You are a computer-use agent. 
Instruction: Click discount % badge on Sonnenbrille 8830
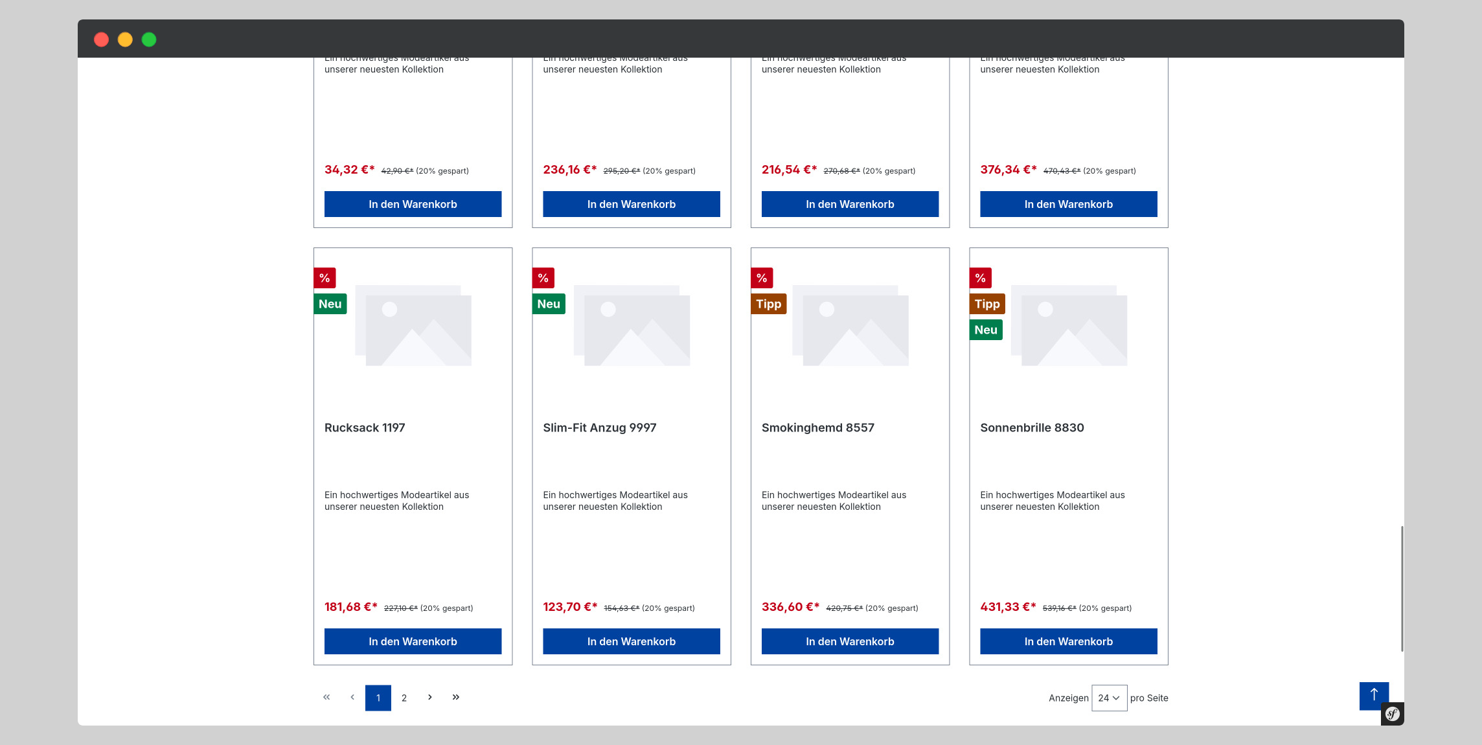coord(981,278)
